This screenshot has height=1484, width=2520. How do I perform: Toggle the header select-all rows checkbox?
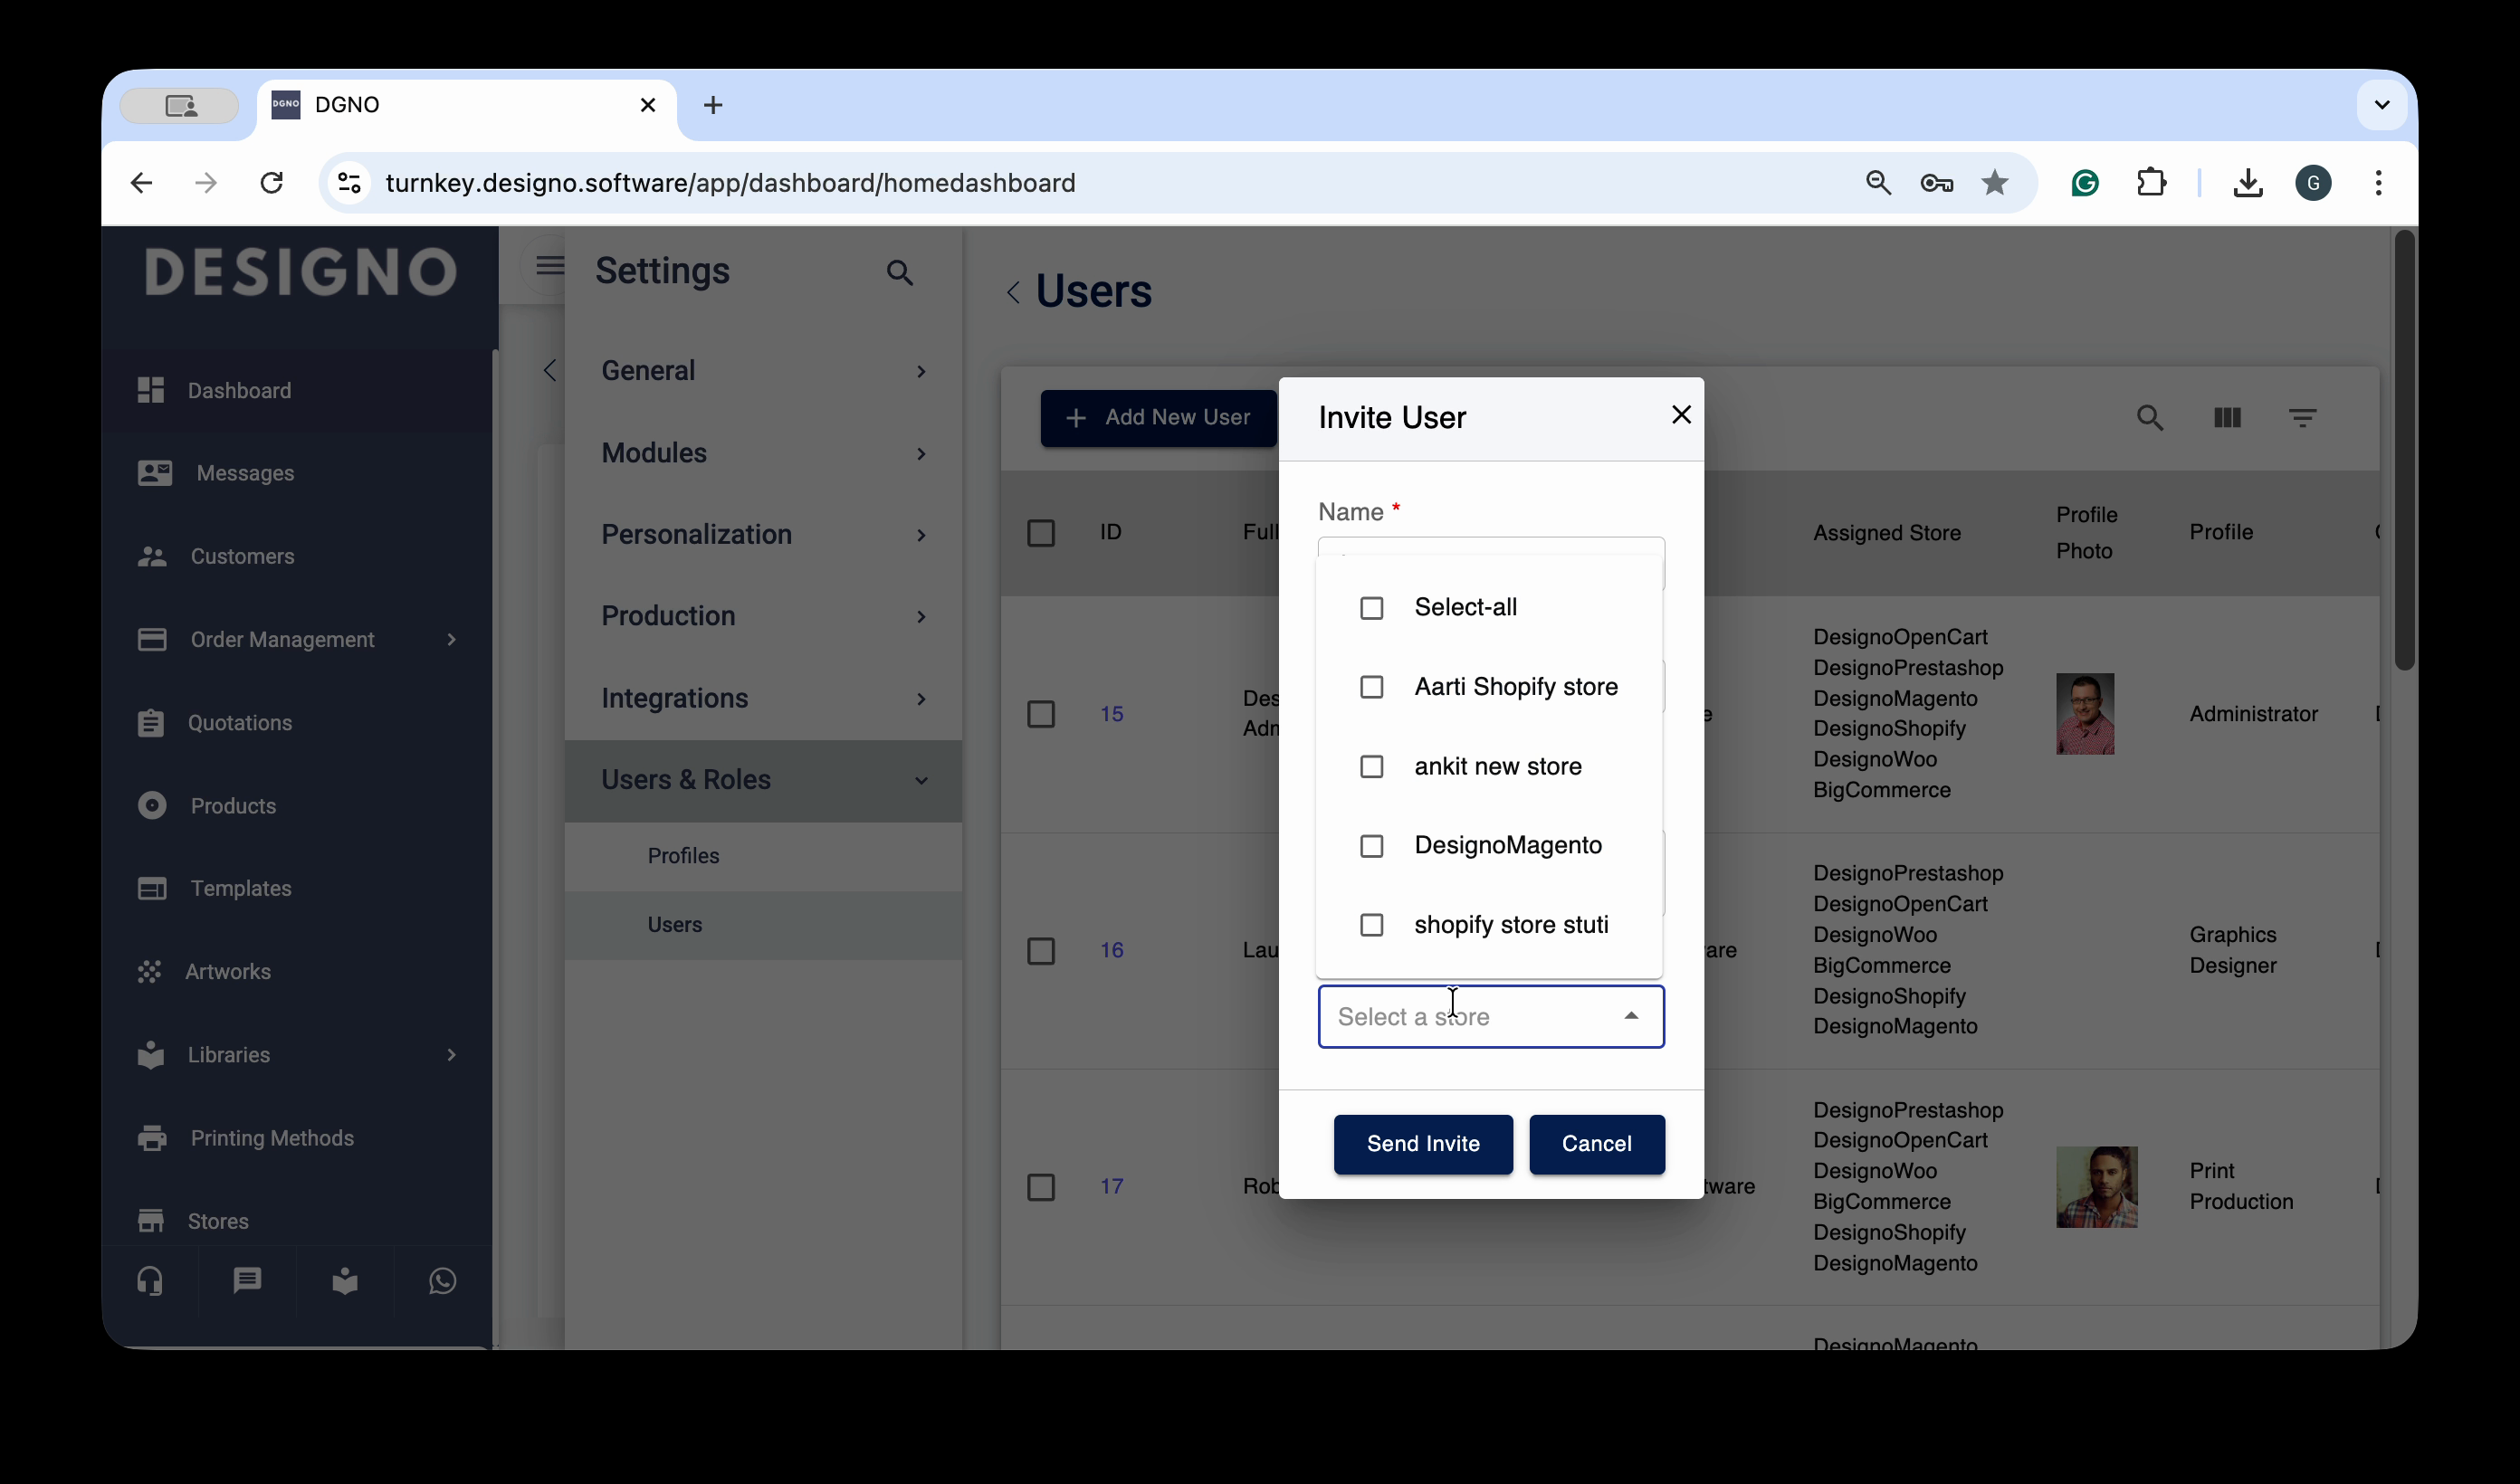point(1041,533)
